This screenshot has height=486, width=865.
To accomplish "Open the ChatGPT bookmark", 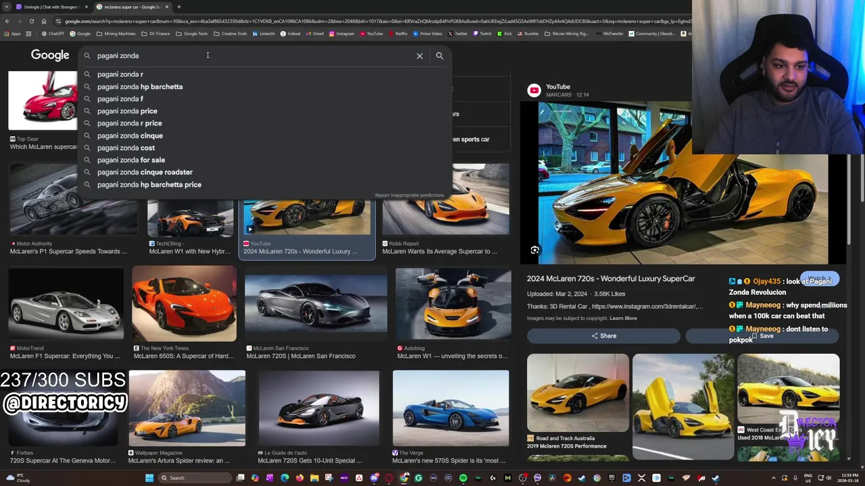I will click(53, 34).
